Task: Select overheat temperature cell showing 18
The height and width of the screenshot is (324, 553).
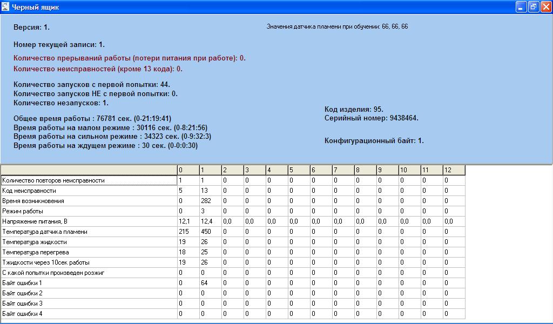Action: pyautogui.click(x=188, y=252)
